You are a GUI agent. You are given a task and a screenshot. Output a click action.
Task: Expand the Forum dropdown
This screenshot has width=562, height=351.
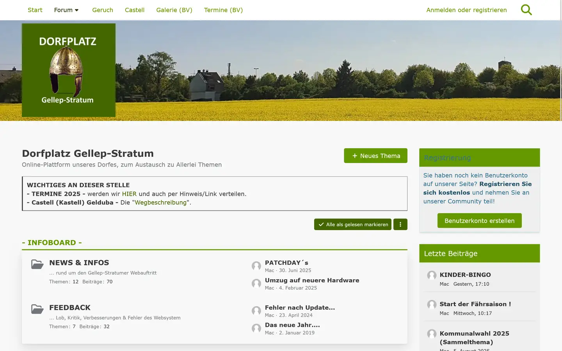pos(66,10)
